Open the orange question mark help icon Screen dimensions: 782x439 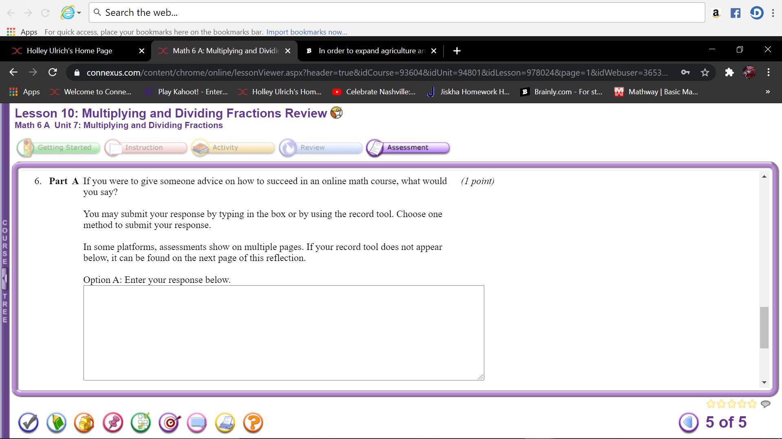tap(253, 423)
